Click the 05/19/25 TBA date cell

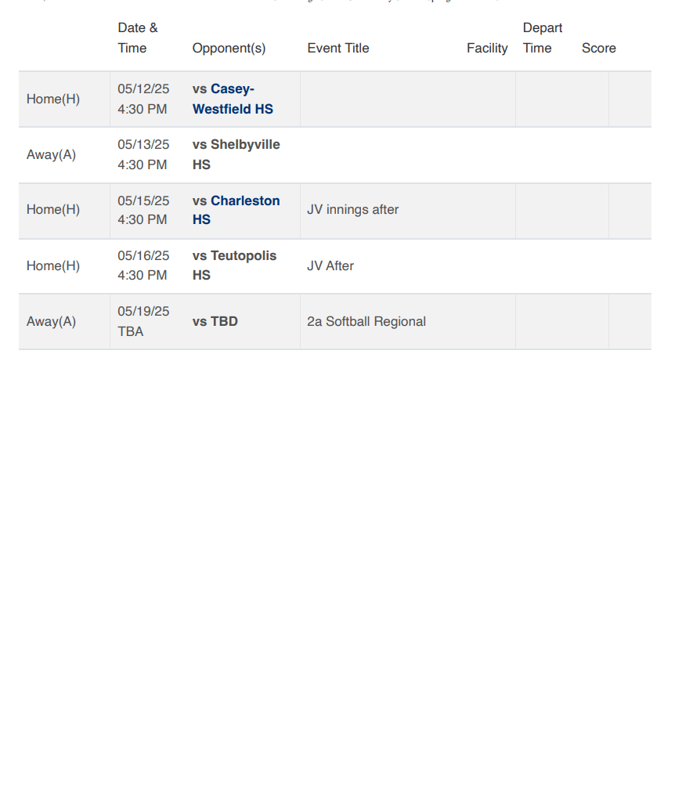tap(143, 321)
